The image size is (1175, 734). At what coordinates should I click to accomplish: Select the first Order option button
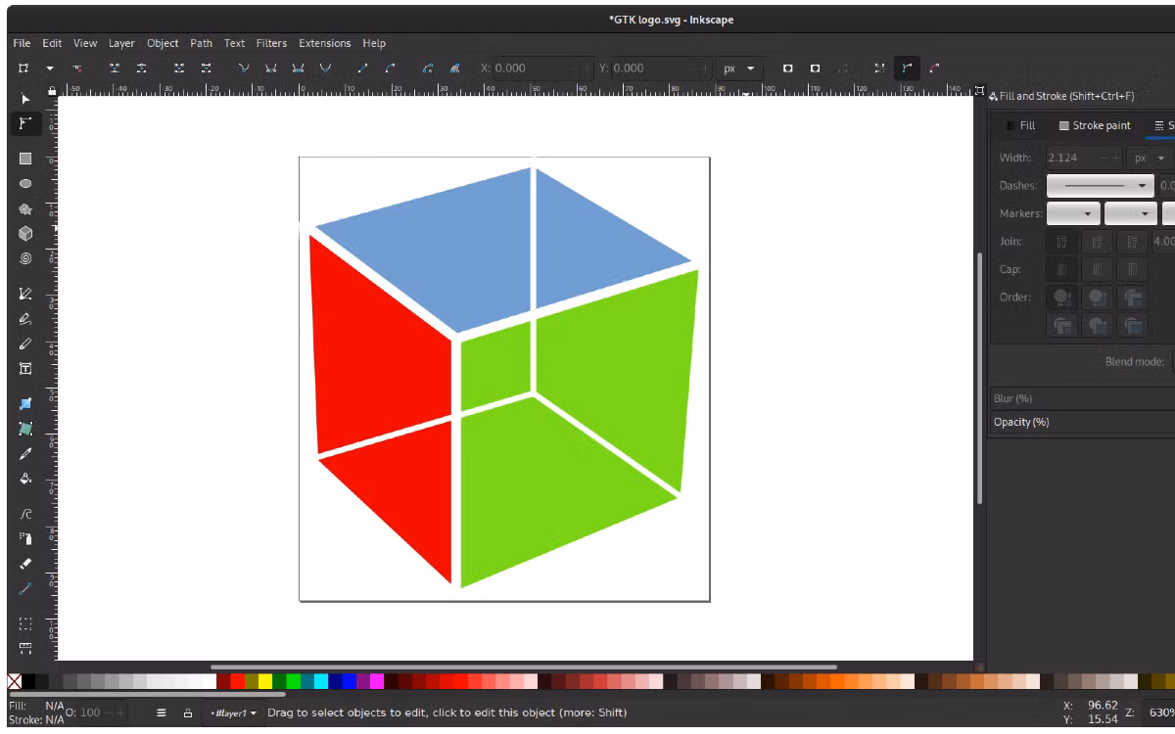point(1062,298)
